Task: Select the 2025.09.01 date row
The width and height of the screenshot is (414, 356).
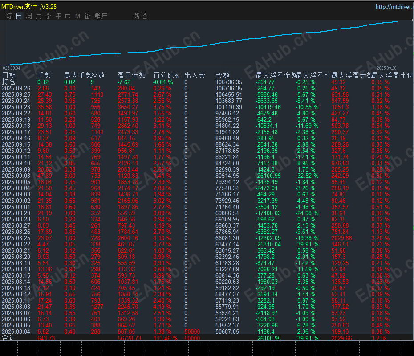Action: tap(16, 207)
